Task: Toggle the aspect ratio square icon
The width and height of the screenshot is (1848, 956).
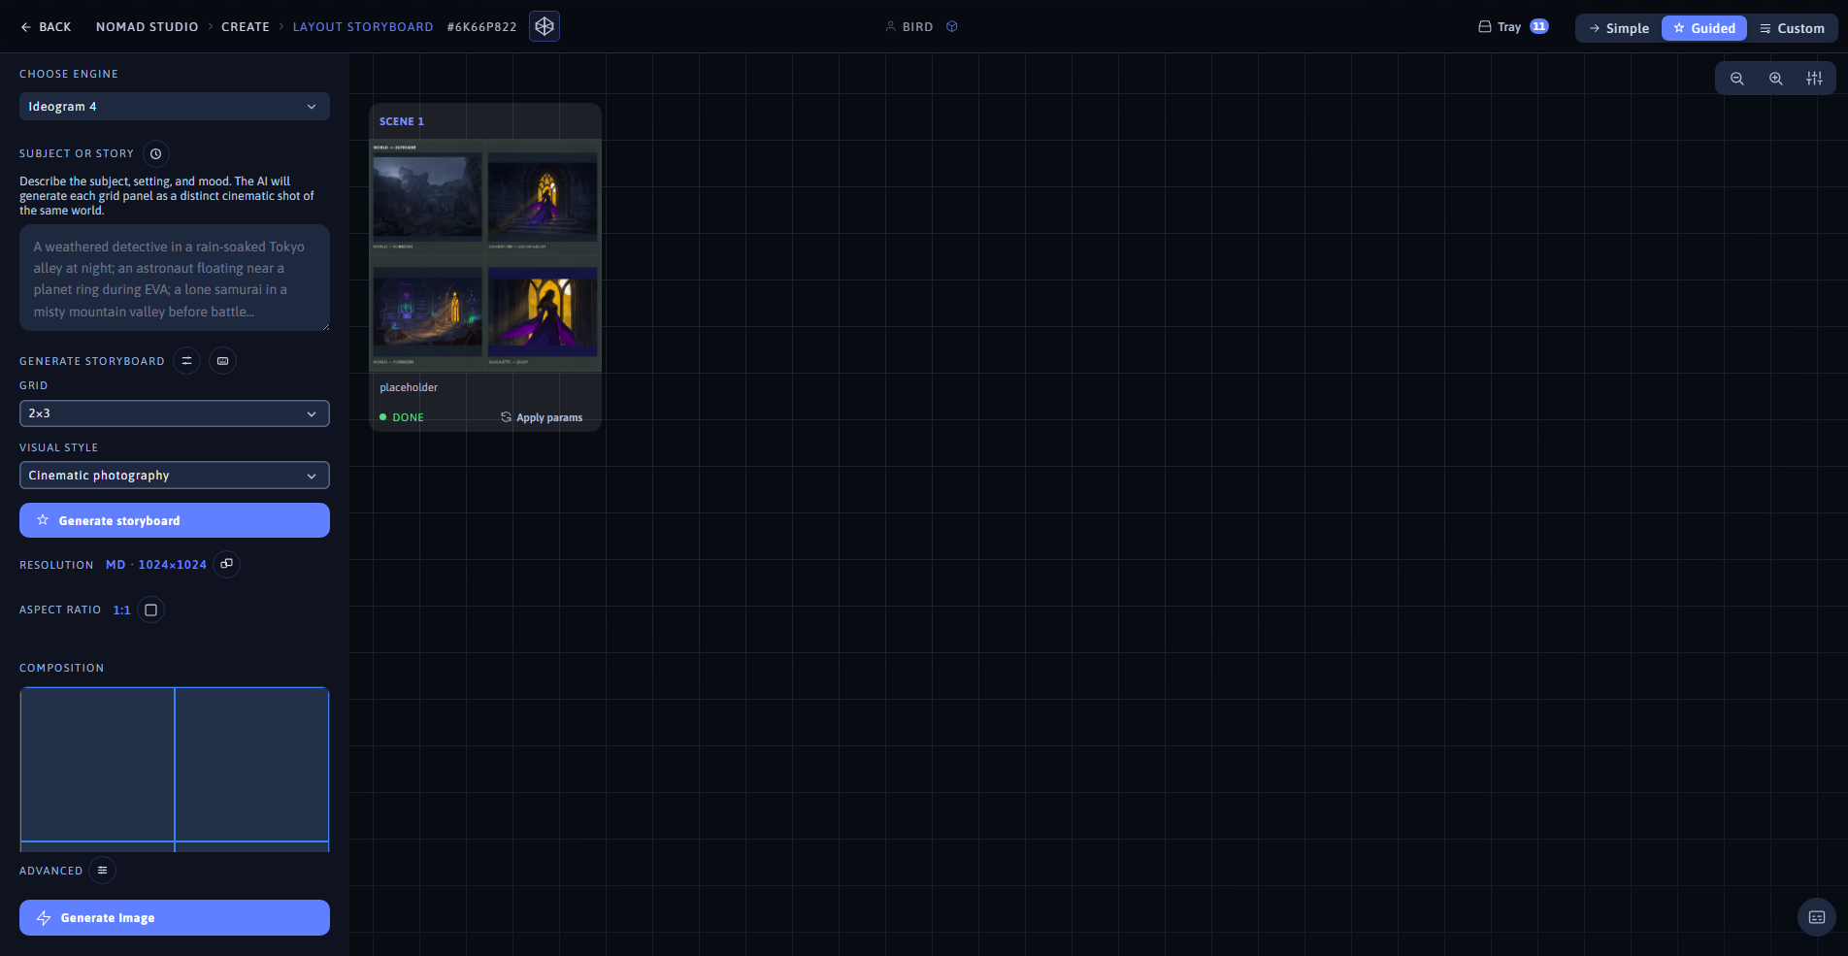Action: [151, 610]
